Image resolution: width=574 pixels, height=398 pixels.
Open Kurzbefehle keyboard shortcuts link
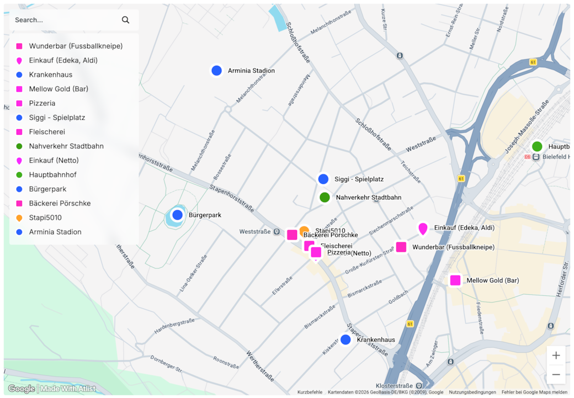(310, 392)
